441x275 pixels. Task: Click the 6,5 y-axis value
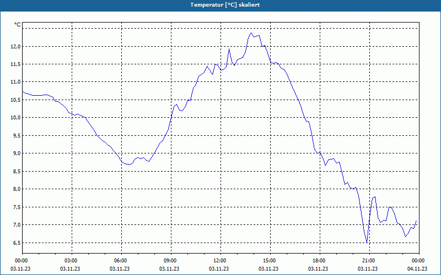tap(17, 243)
